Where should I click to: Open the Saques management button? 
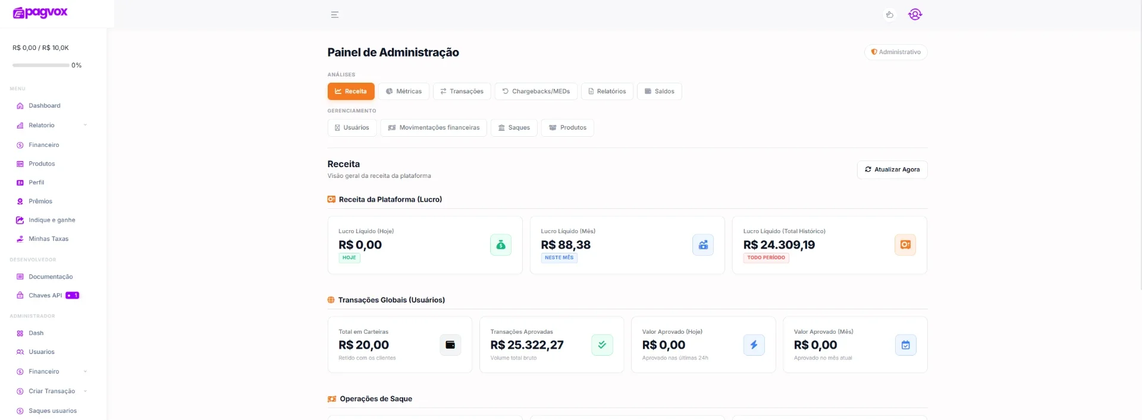514,128
